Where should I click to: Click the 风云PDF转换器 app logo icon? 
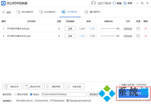click(x=3, y=3)
